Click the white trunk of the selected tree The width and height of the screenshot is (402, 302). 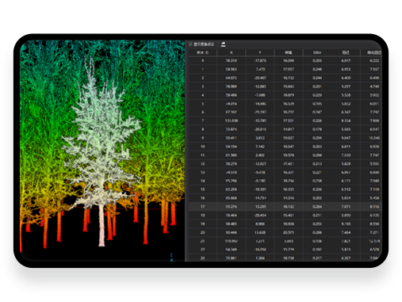coord(101,224)
